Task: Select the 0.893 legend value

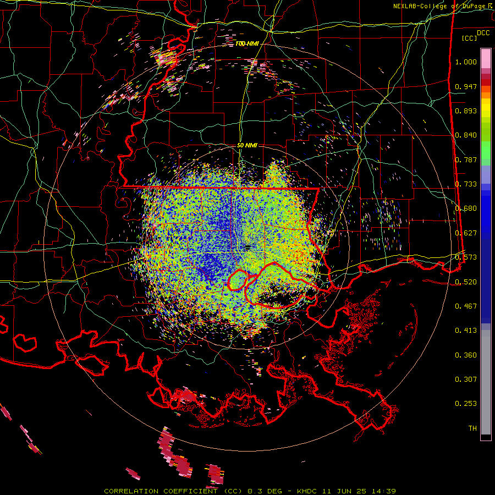Action: (x=466, y=111)
